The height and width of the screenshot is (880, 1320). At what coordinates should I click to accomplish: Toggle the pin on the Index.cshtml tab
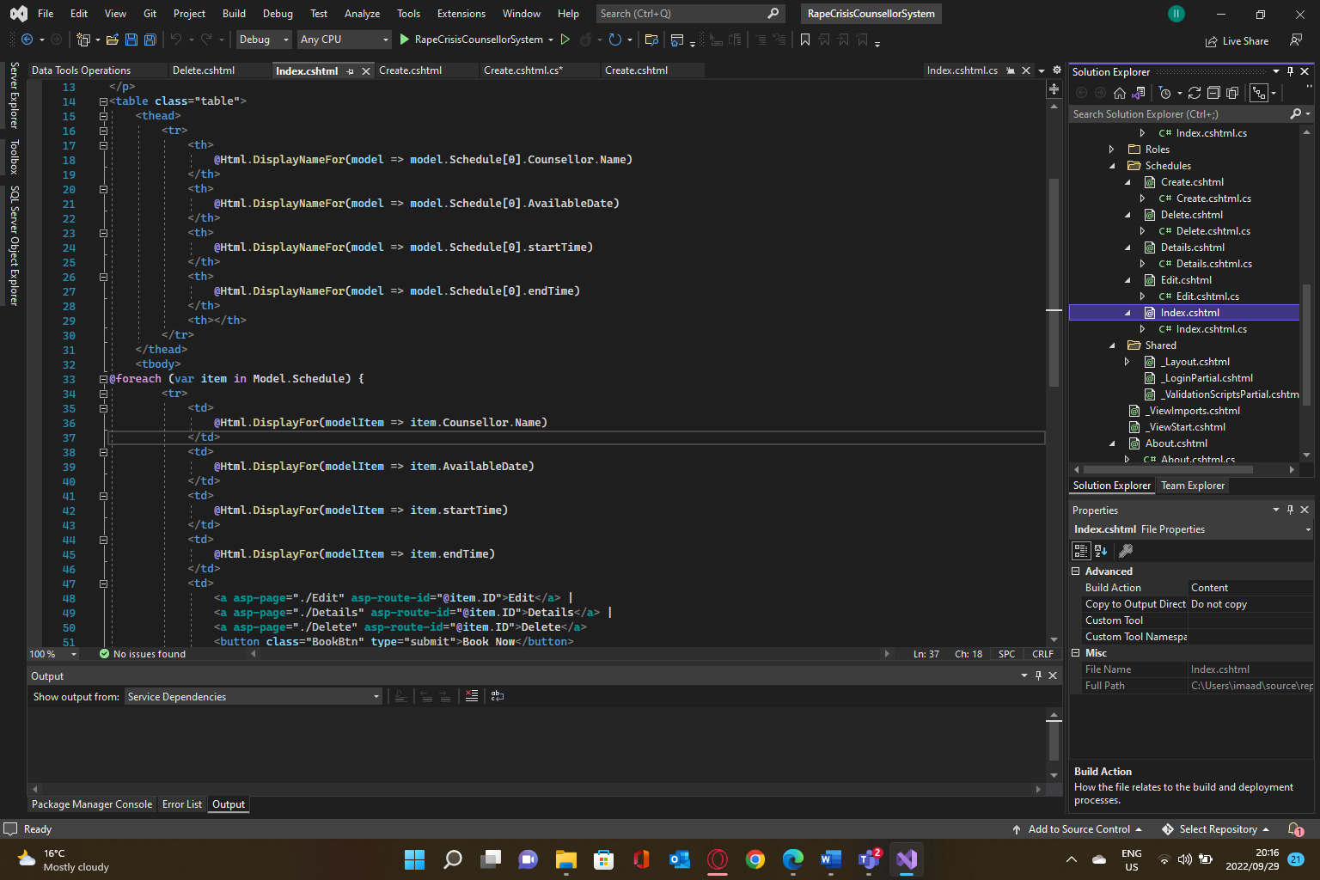point(350,71)
